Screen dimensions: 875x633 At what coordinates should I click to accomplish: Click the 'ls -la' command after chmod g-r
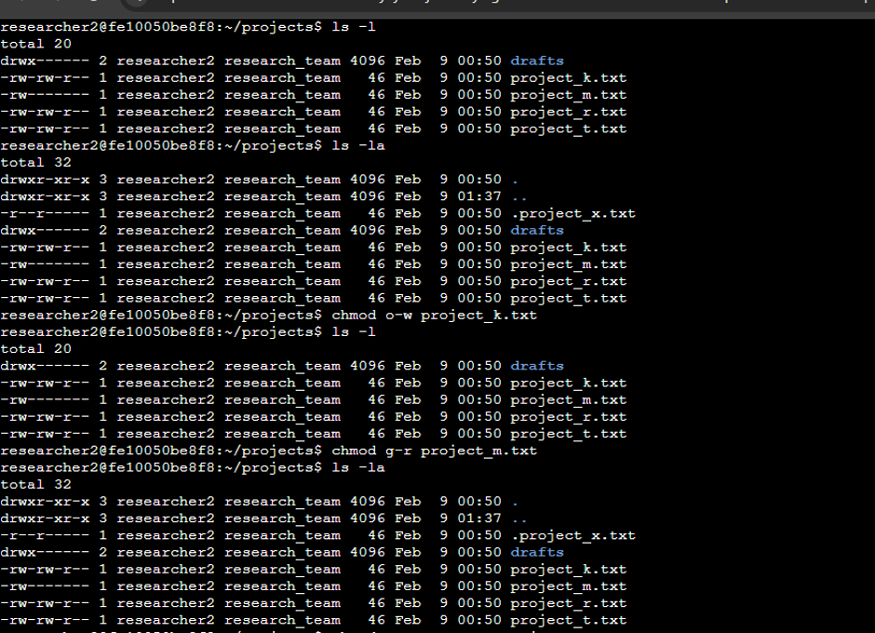pos(358,467)
